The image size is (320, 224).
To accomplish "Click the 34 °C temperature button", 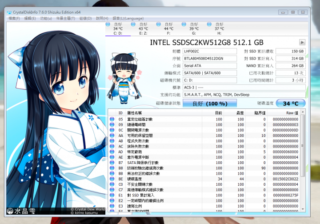I will pos(290,104).
